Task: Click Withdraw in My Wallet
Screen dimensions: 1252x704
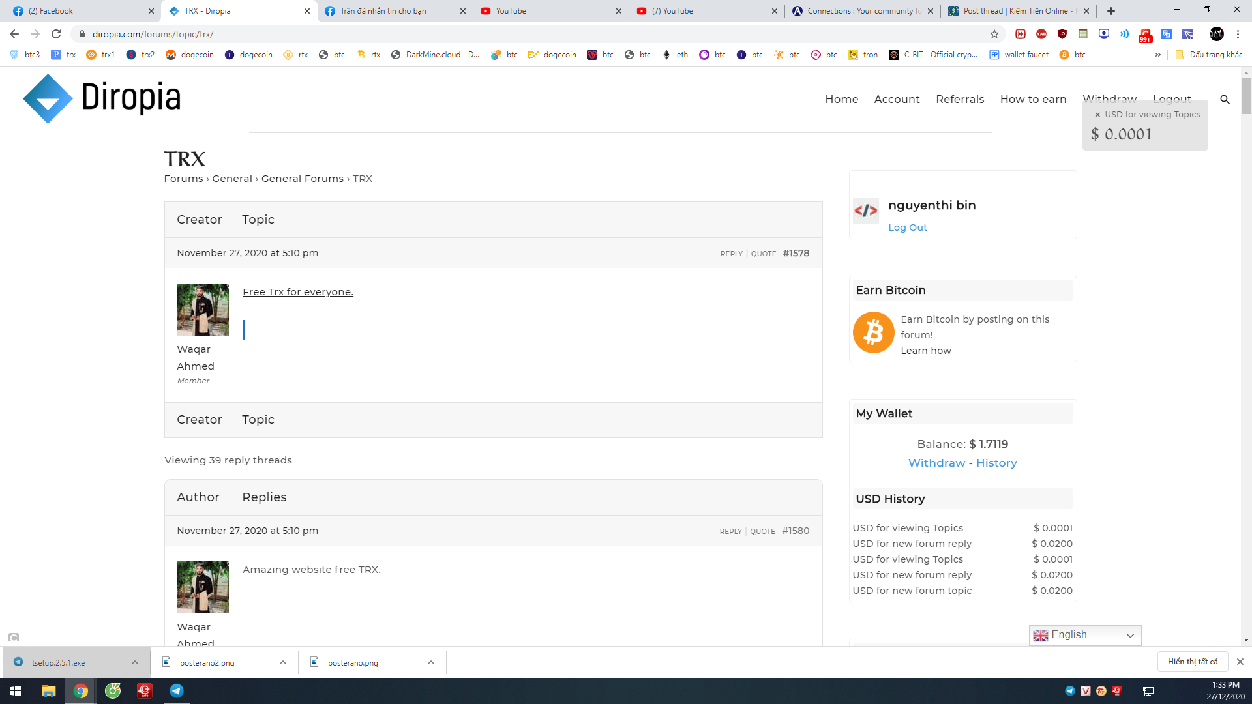Action: pyautogui.click(x=936, y=463)
